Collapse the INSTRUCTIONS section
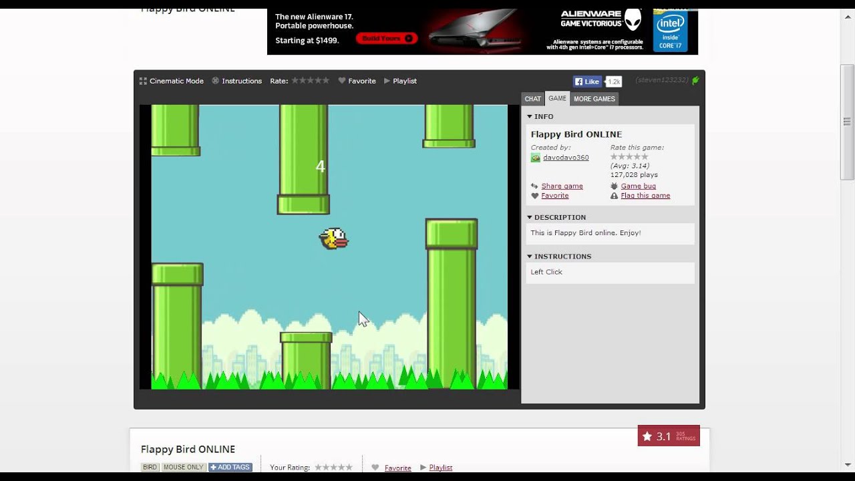The width and height of the screenshot is (855, 481). point(559,257)
